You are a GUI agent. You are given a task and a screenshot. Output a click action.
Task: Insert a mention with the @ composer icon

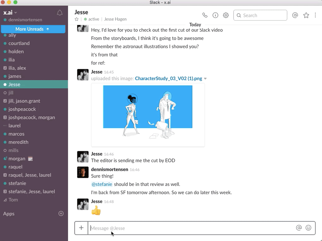click(x=299, y=228)
